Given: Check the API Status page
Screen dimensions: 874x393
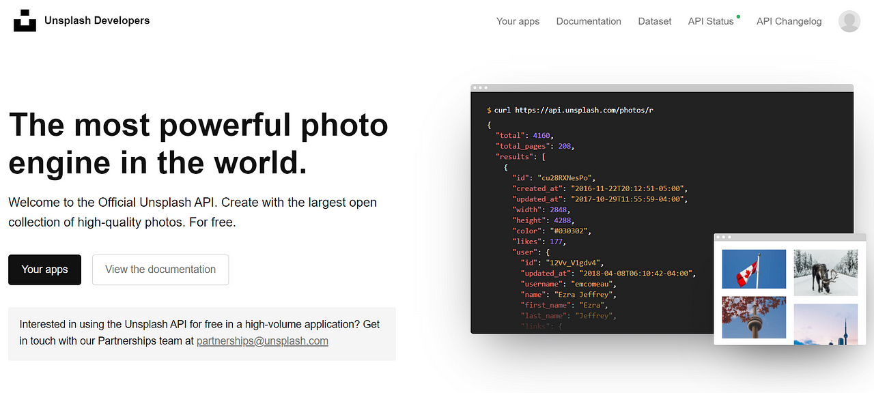Looking at the screenshot, I should coord(711,21).
